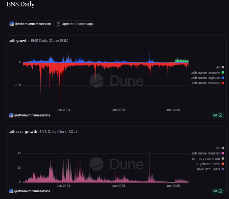Click the verified check icon on .eth growth chart
This screenshot has height=199, width=229.
(220, 115)
